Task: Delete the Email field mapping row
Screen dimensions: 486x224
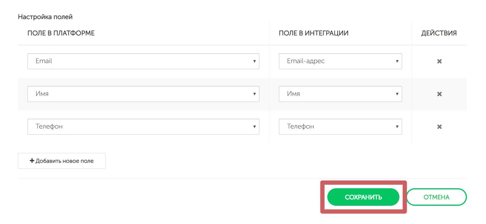Action: 439,61
